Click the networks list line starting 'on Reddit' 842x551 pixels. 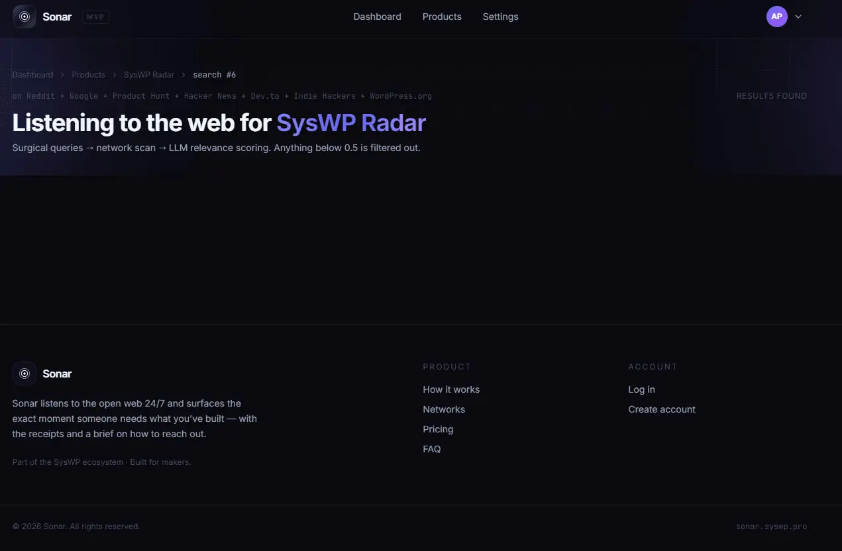[x=222, y=96]
